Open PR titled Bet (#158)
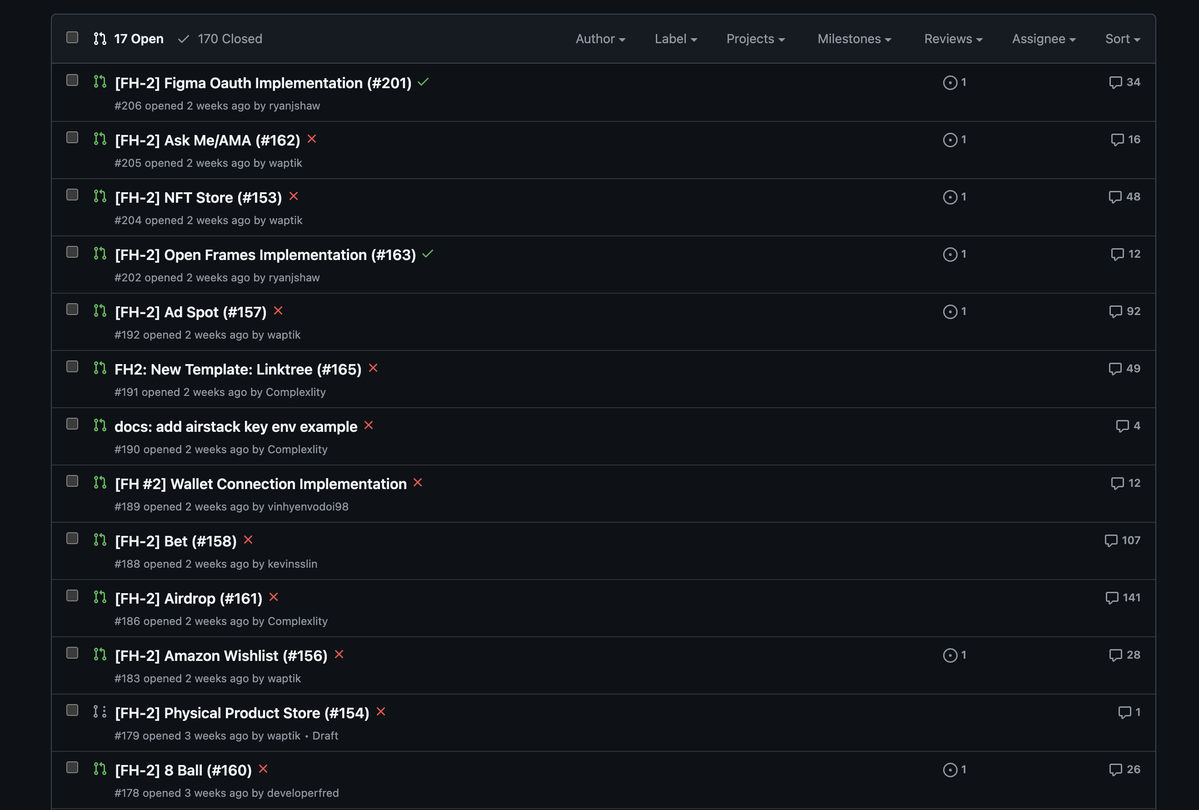Image resolution: width=1199 pixels, height=810 pixels. [x=176, y=541]
